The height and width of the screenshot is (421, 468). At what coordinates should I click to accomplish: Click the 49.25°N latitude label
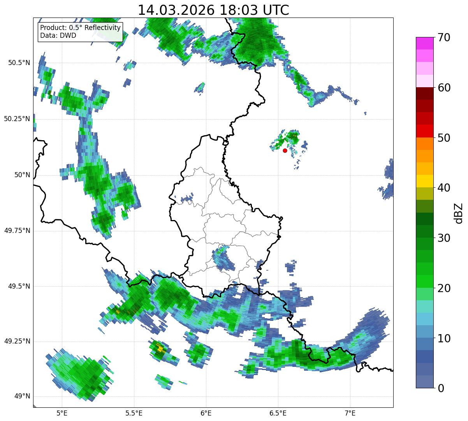coord(17,341)
